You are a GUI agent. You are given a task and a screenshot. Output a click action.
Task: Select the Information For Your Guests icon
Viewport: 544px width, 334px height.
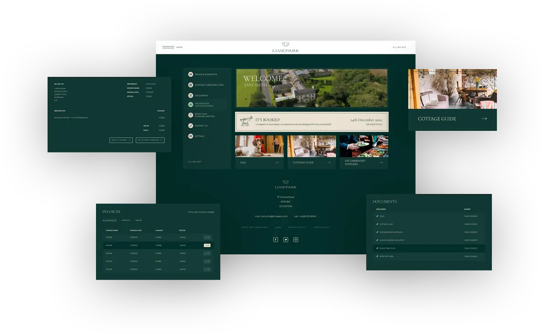191,105
